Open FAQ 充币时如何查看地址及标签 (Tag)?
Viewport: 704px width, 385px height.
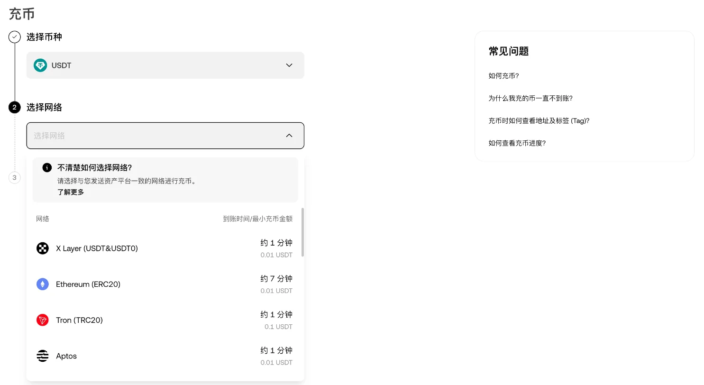pyautogui.click(x=539, y=121)
